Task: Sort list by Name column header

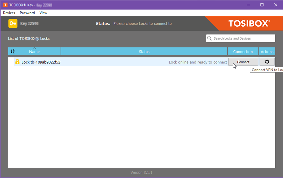Action: point(34,52)
